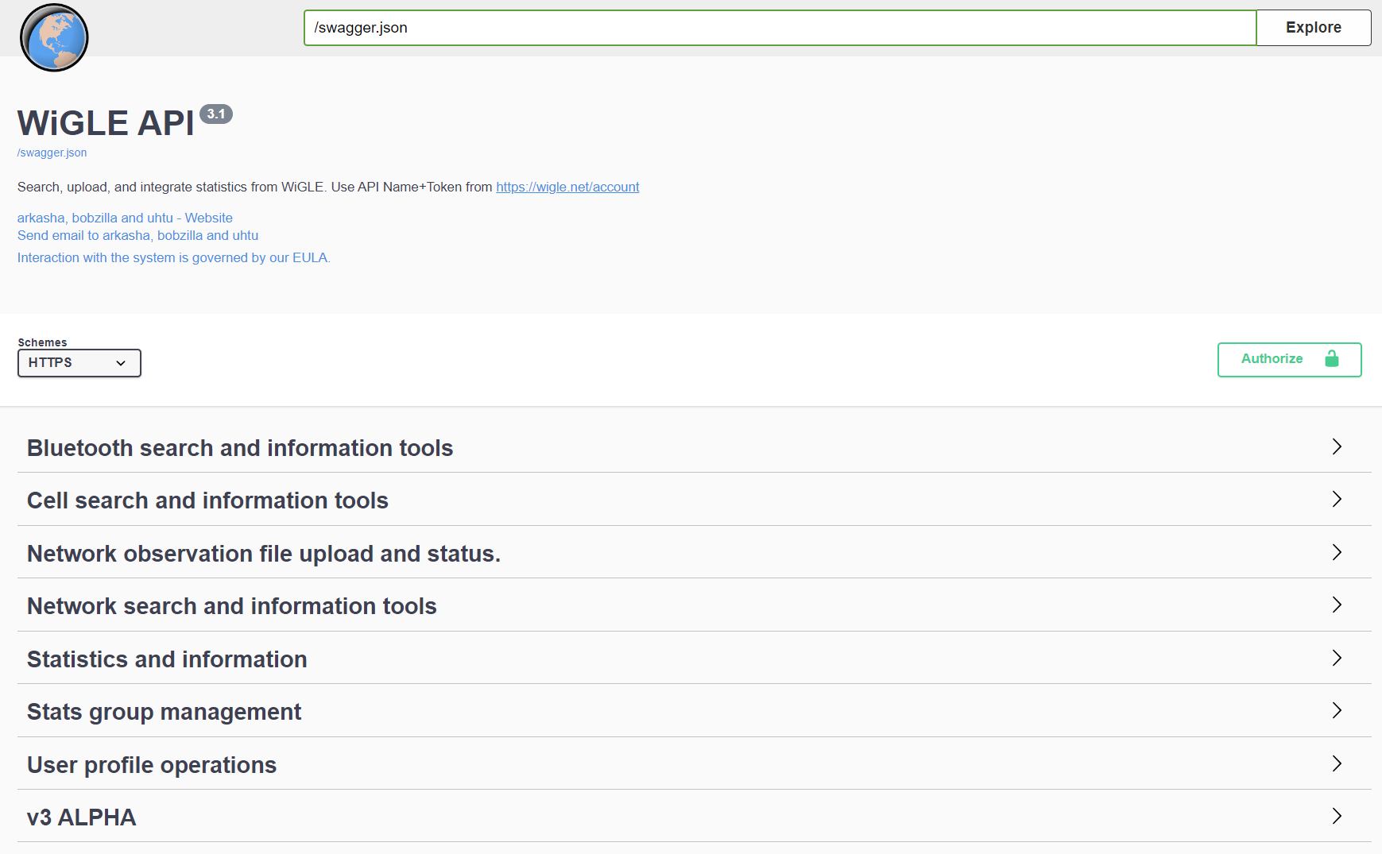Expand User profile operations chevron

(1337, 763)
